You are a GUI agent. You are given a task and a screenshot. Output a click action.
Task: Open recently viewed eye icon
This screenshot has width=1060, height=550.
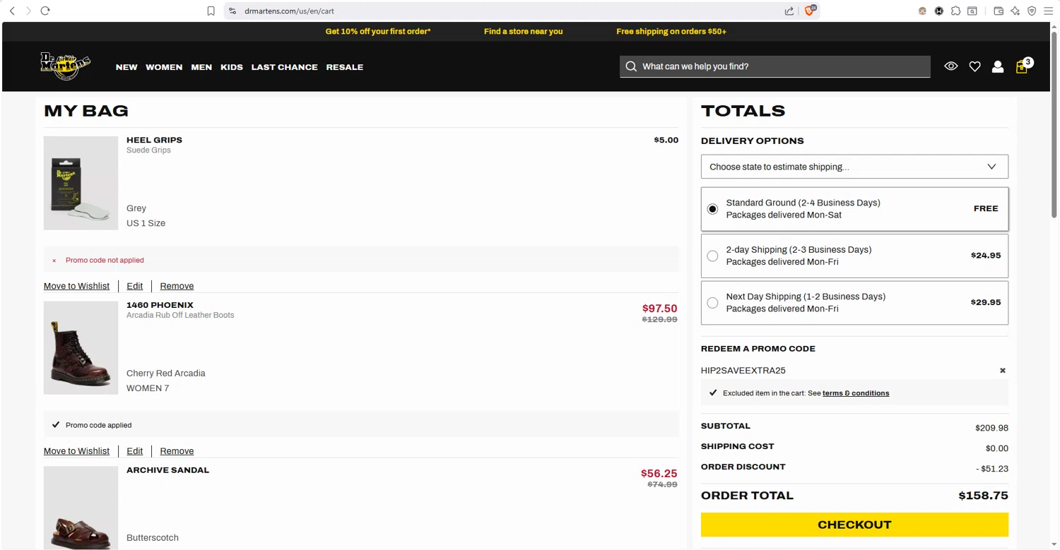(951, 66)
